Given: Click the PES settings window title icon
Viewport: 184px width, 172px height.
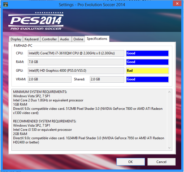Looking at the screenshot, I should (x=6, y=4).
